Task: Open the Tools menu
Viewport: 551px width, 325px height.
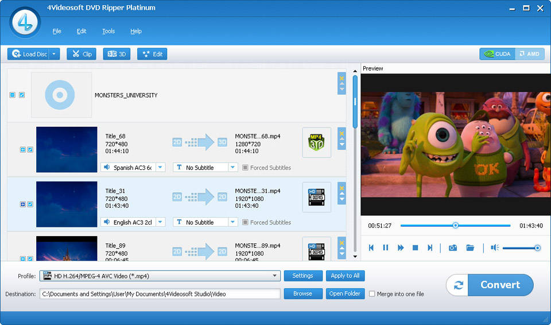Action: tap(108, 31)
